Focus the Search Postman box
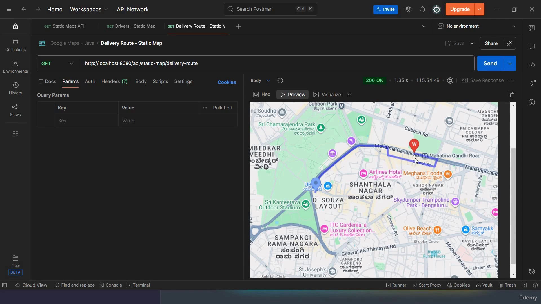Viewport: 541px width, 304px height. click(270, 9)
